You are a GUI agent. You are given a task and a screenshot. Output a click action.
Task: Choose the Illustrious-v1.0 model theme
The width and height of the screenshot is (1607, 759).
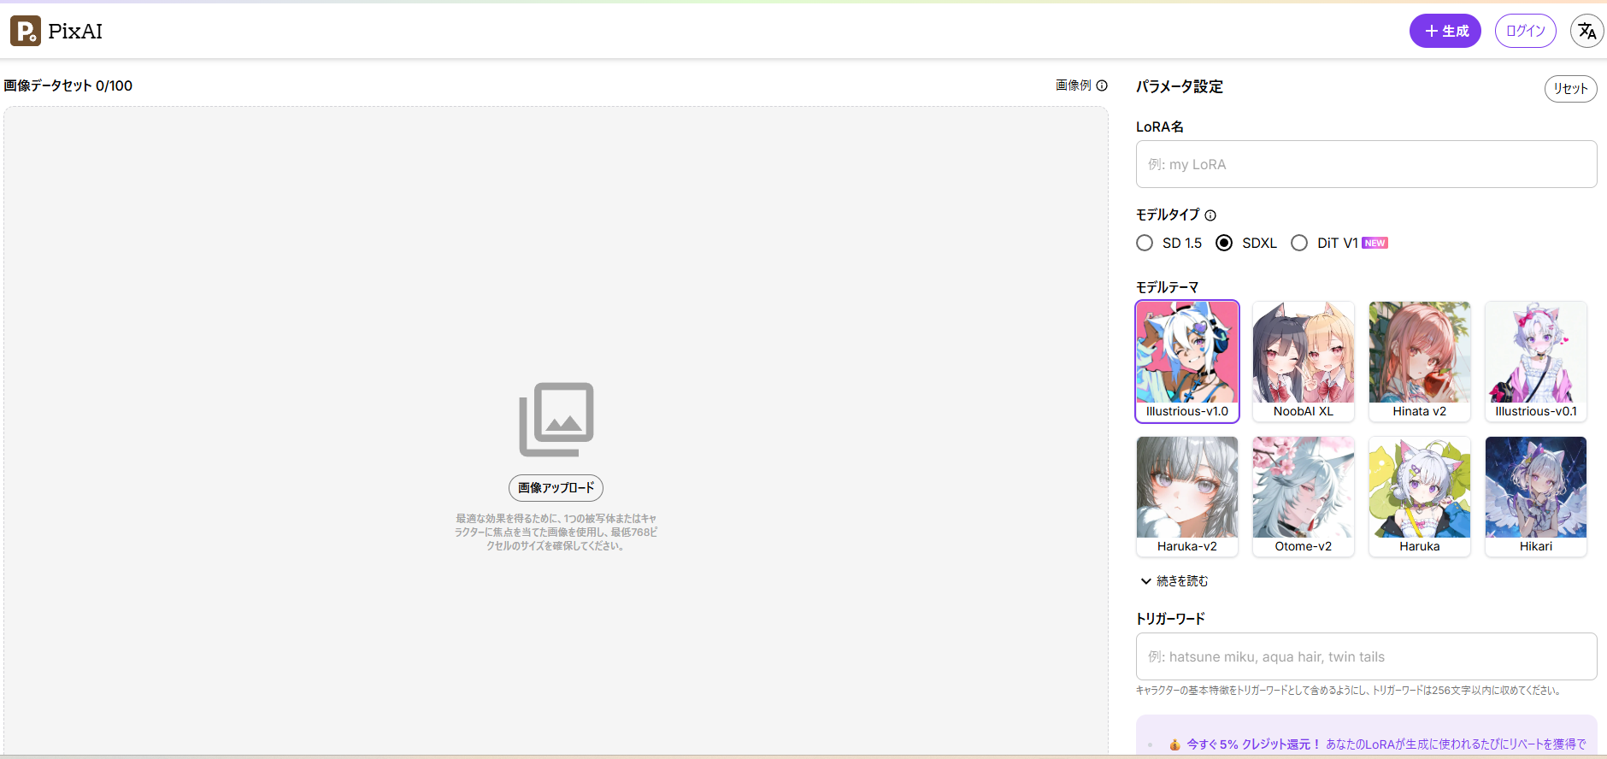point(1187,362)
